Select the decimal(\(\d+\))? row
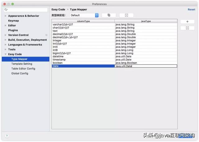Screen dimensions: 199x142 (83, 34)
